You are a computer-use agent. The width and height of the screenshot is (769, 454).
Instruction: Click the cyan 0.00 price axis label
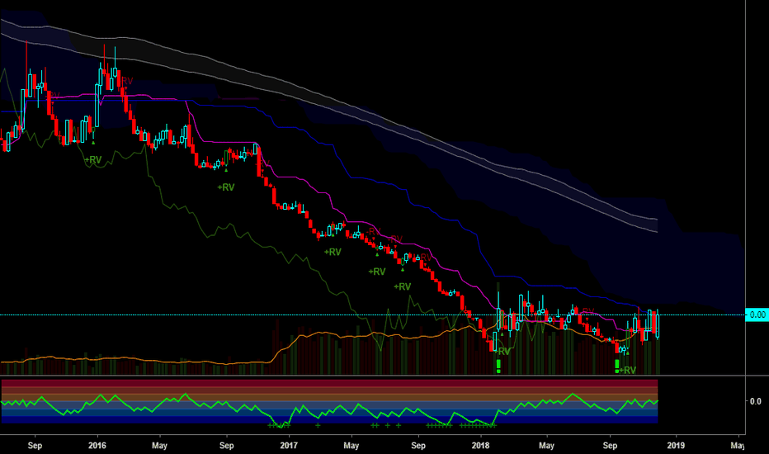tap(757, 314)
